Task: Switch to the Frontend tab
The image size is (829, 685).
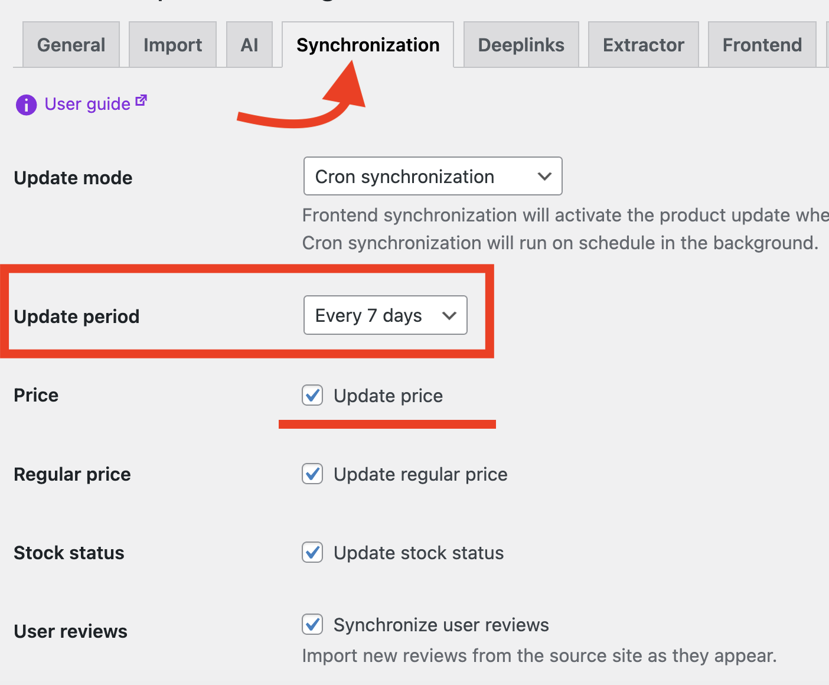Action: (762, 45)
